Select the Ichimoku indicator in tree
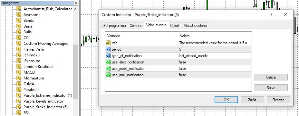299x116 pixels. (x=32, y=55)
